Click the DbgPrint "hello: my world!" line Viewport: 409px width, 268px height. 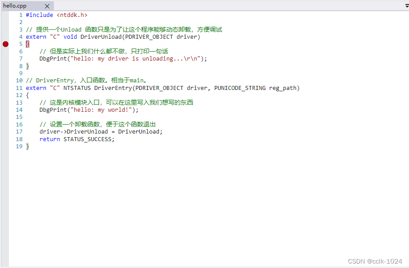coord(89,110)
